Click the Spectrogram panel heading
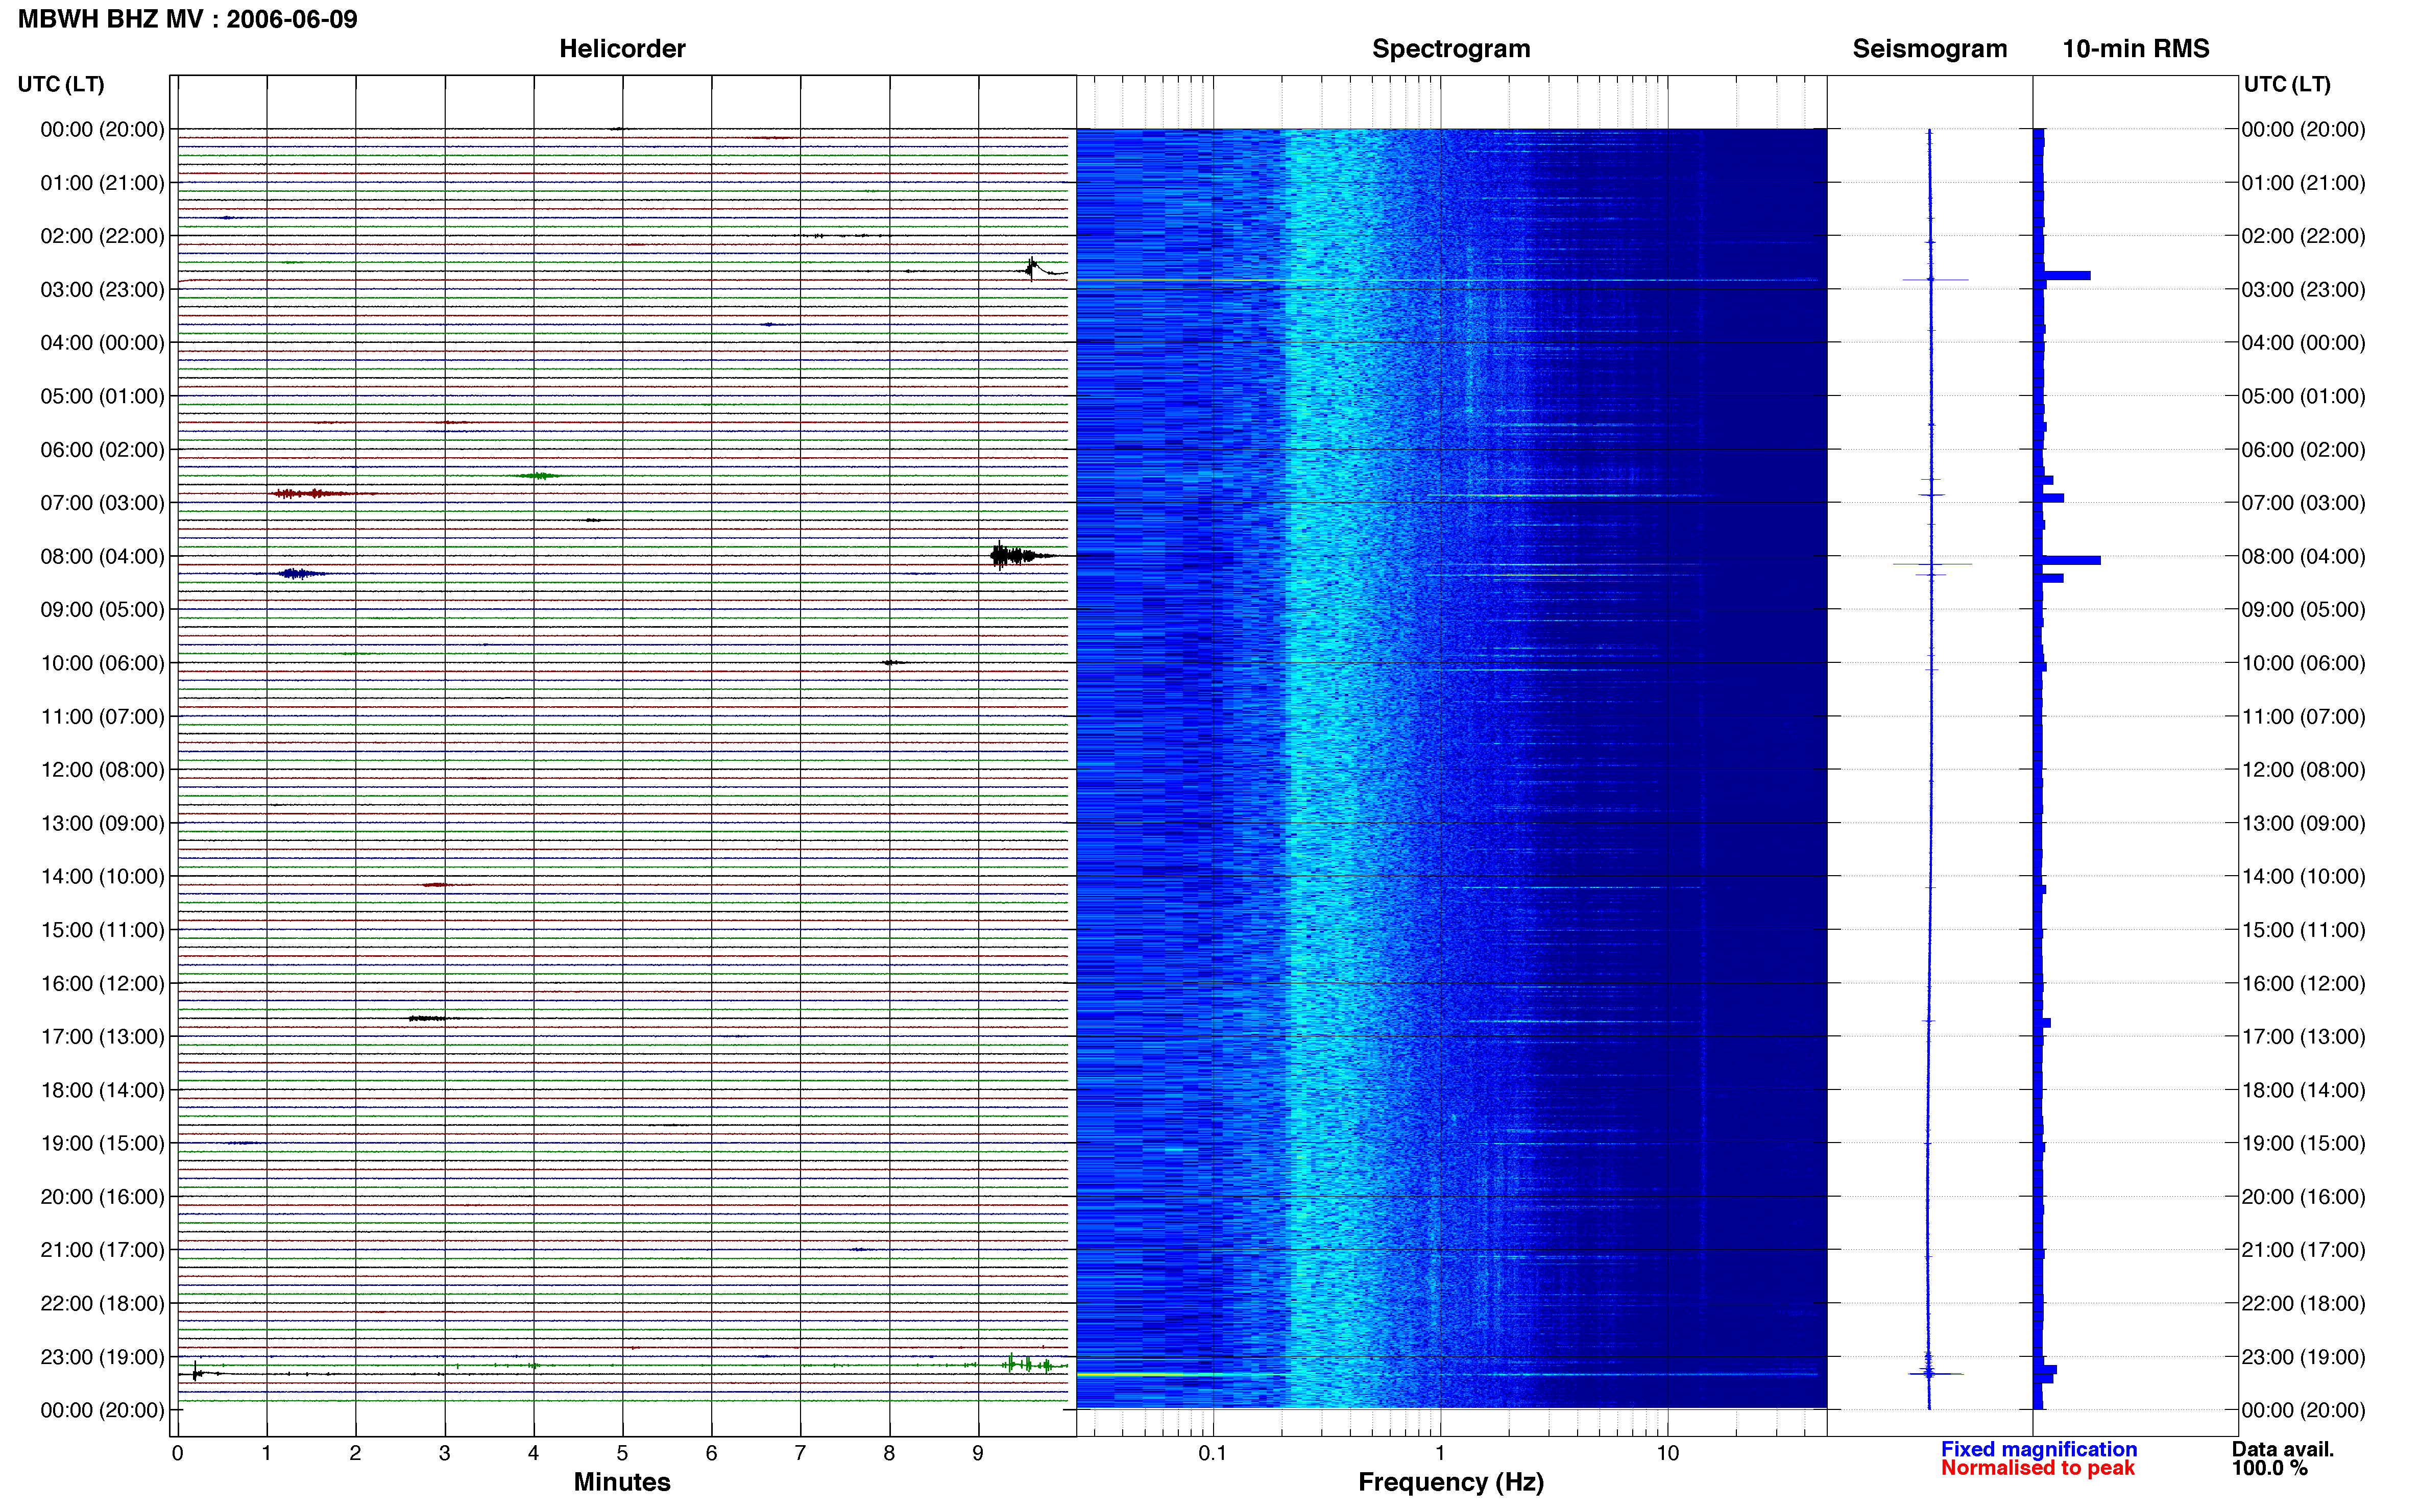Image resolution: width=2420 pixels, height=1512 pixels. point(1450,49)
